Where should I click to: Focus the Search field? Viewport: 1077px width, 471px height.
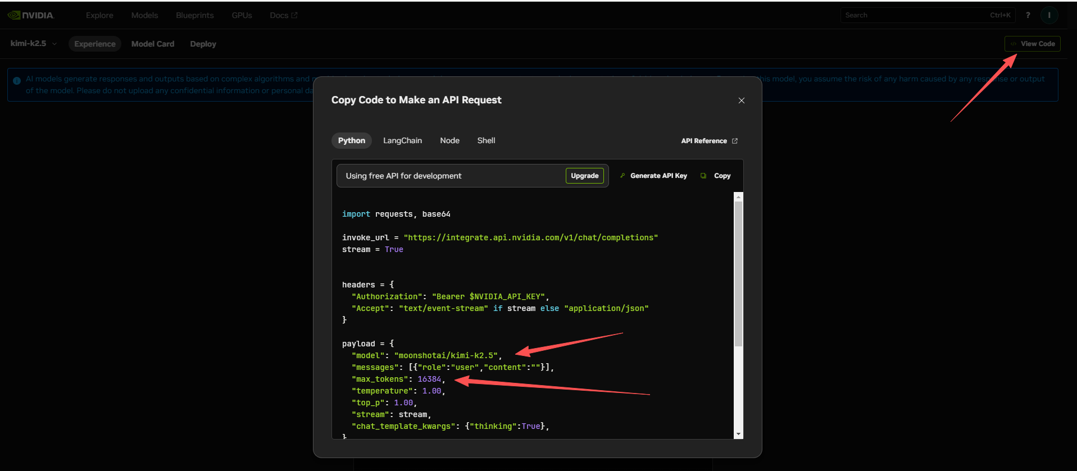tap(928, 15)
